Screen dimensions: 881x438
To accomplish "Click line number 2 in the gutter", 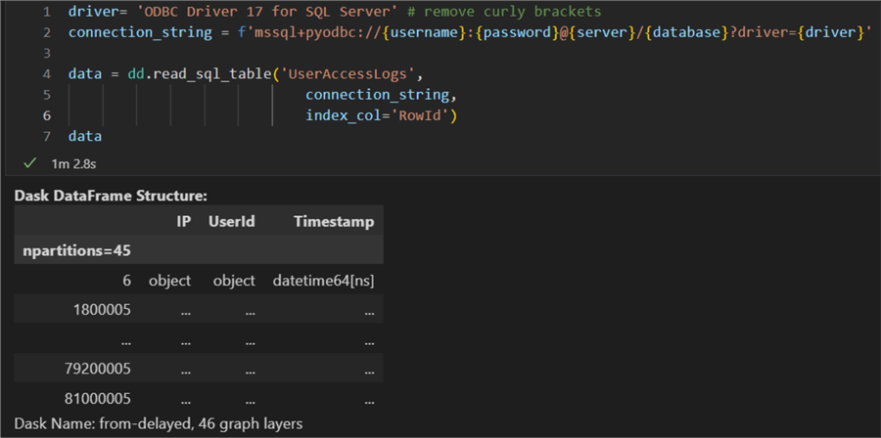I will 46,32.
